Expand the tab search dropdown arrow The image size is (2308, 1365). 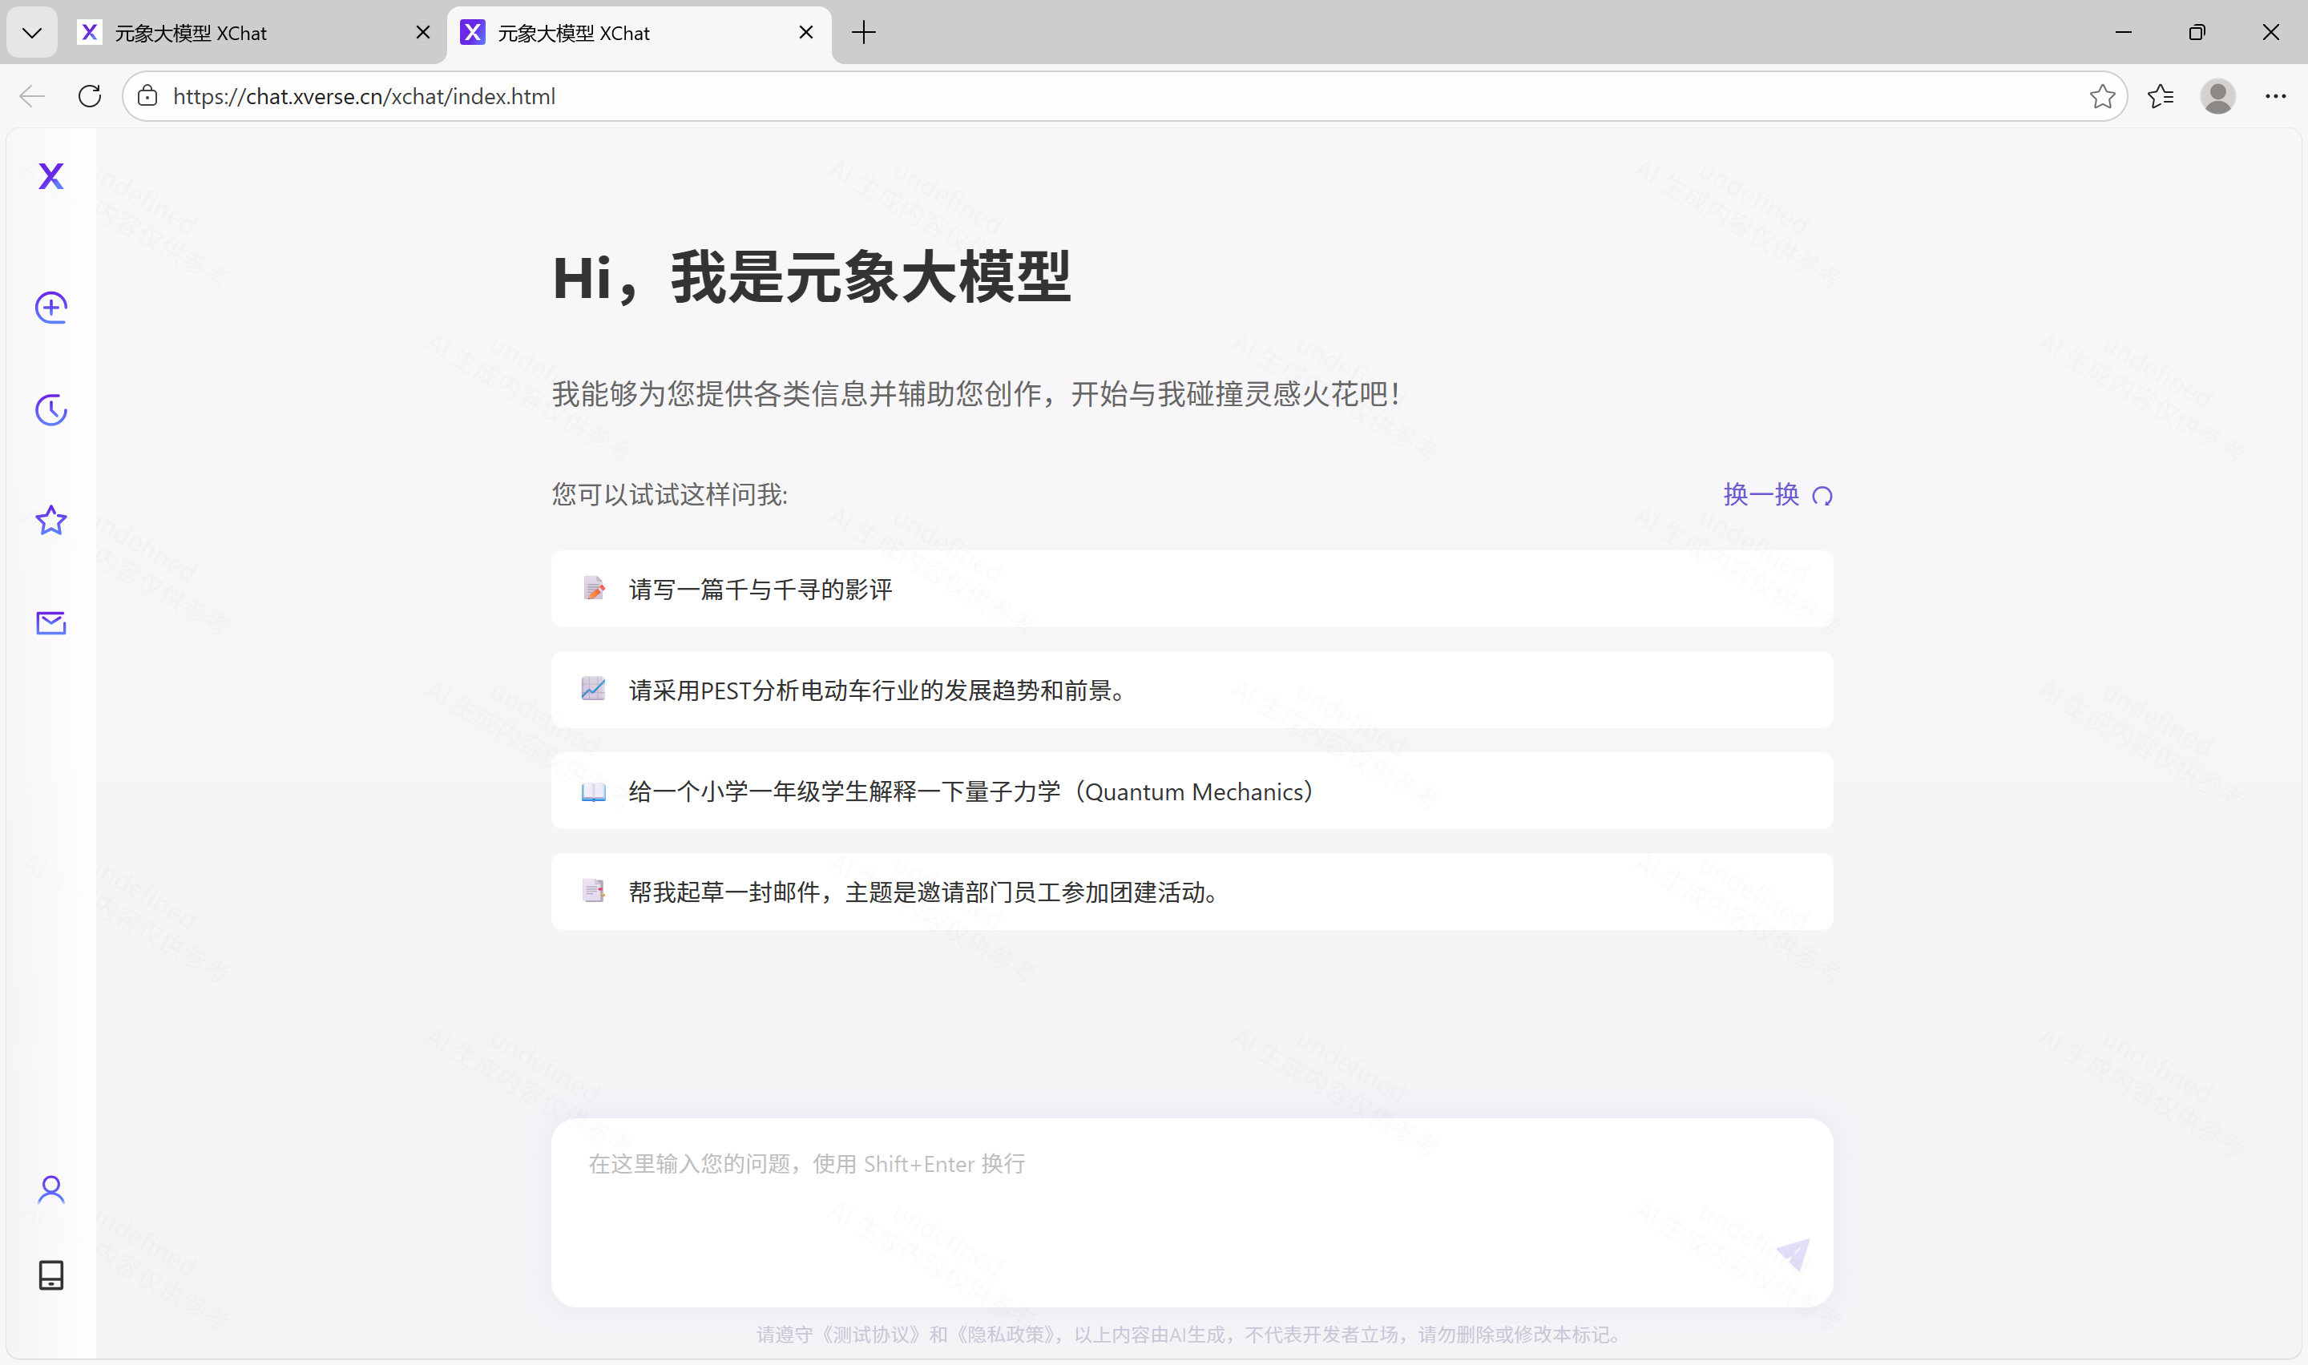(x=32, y=33)
